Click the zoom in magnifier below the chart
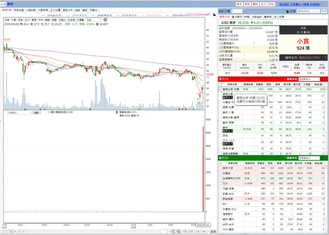329x235 pixels. coord(179,231)
